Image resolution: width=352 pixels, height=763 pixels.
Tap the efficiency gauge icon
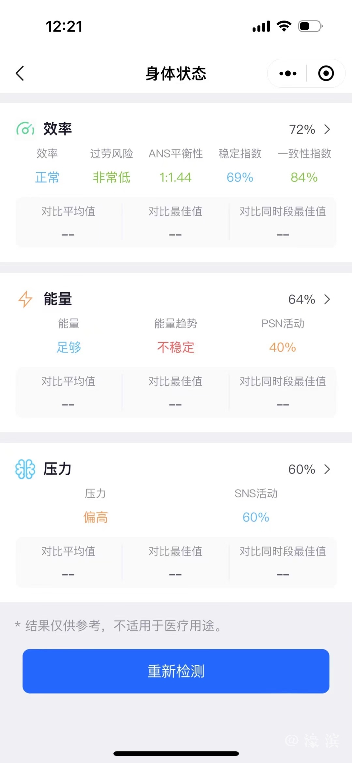(25, 129)
